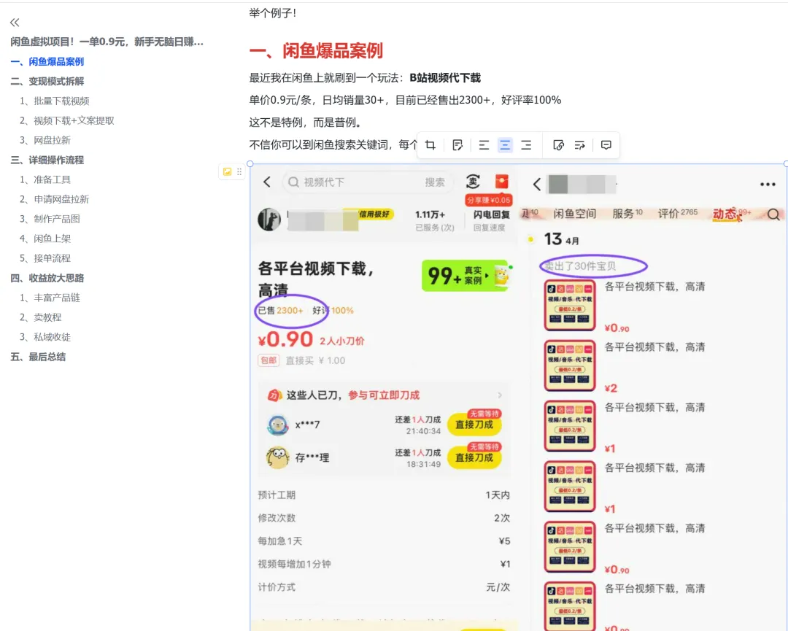Go to 4、闲鱼上架 section
This screenshot has width=788, height=631.
tap(45, 239)
